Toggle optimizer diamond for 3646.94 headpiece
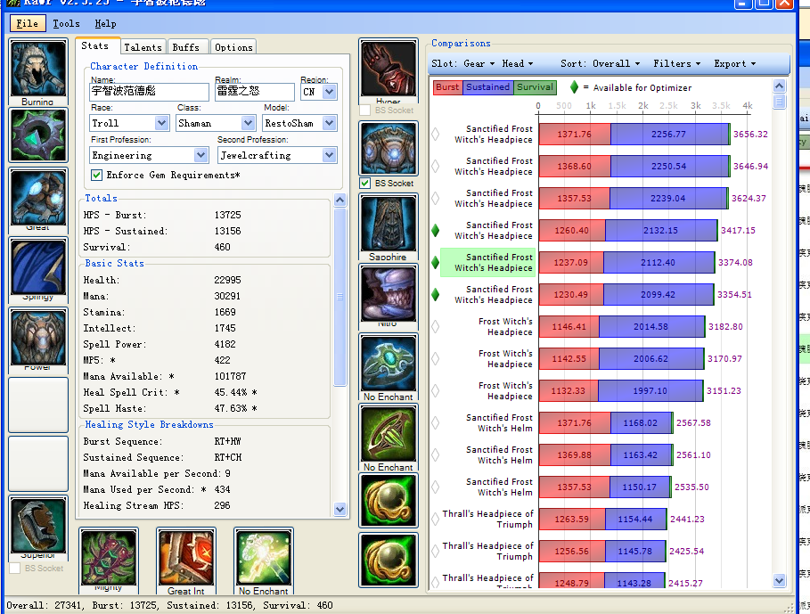Image resolution: width=810 pixels, height=614 pixels. pos(436,167)
